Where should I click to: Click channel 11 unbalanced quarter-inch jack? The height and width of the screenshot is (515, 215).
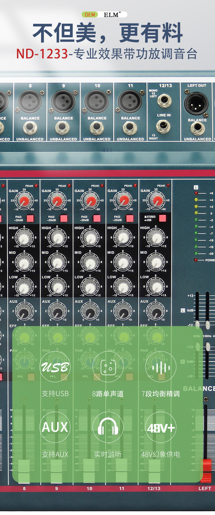(x=130, y=128)
